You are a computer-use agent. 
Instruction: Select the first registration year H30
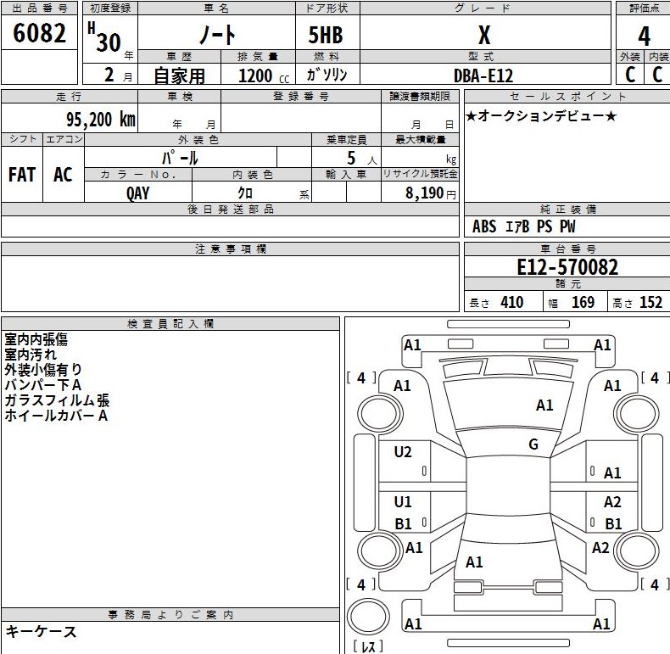point(104,37)
